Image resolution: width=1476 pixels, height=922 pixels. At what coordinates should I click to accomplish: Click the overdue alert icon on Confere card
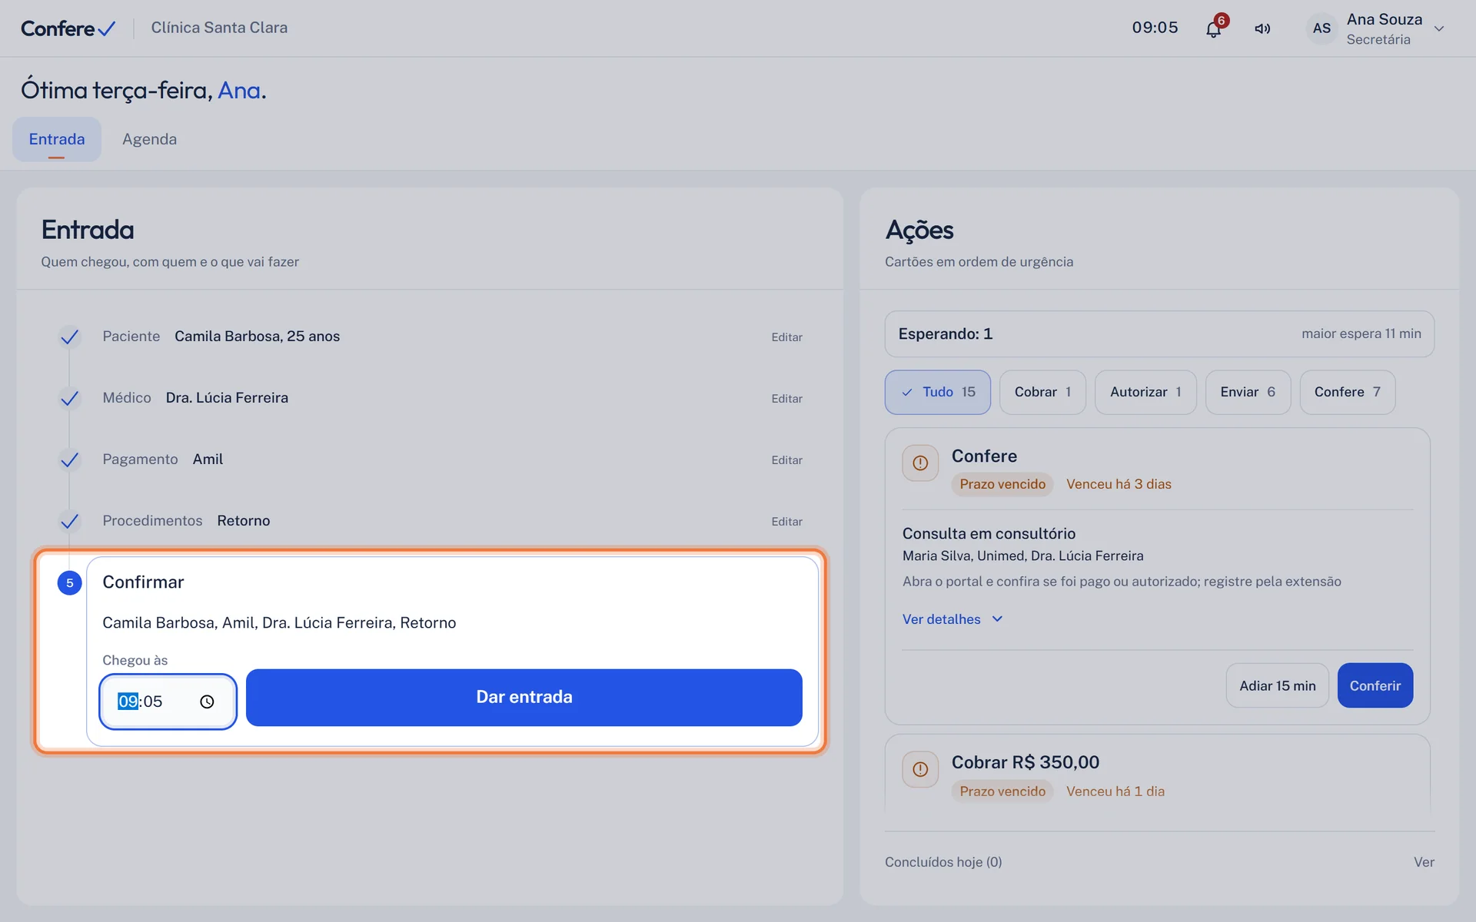coord(920,463)
